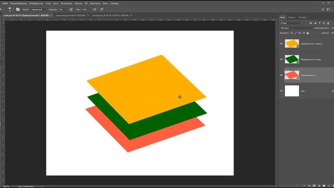
Task: Switch to the third document tab
Action: [x=111, y=15]
